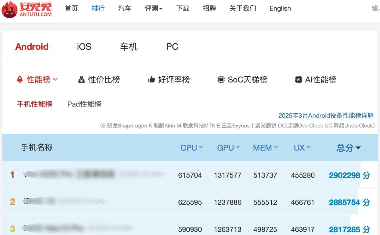Click the total score 2817285 分
Viewport: 380px width, 235px height.
click(349, 230)
